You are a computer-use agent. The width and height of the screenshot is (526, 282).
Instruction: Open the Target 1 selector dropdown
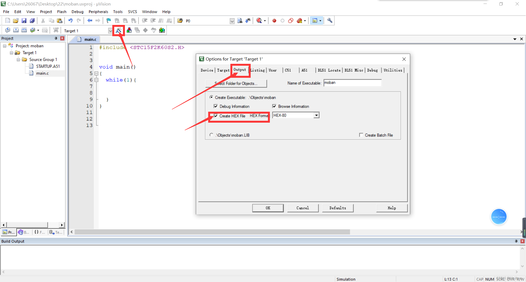click(x=110, y=31)
